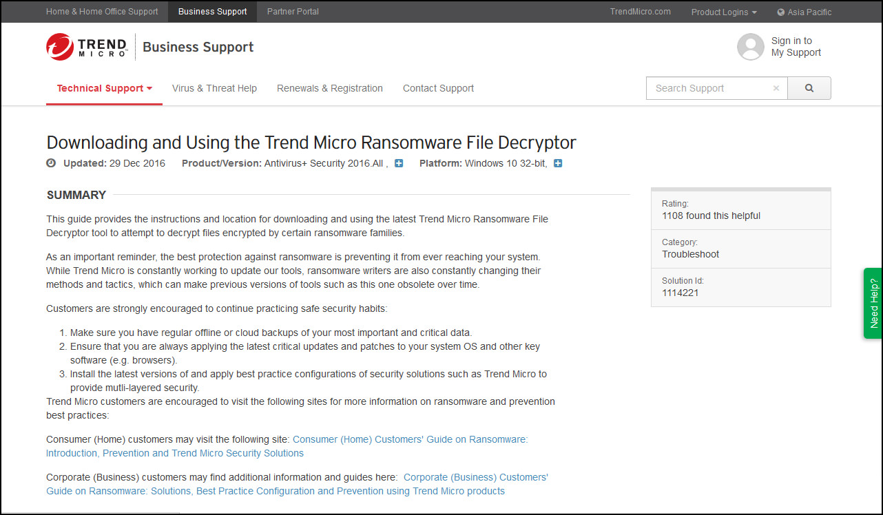The height and width of the screenshot is (515, 883).
Task: Click Sign in to My Support
Action: coord(796,47)
